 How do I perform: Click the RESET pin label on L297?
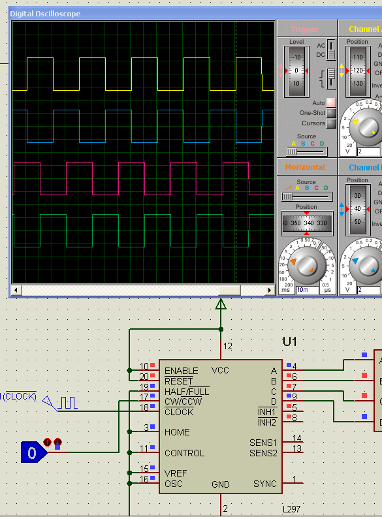[x=178, y=381]
